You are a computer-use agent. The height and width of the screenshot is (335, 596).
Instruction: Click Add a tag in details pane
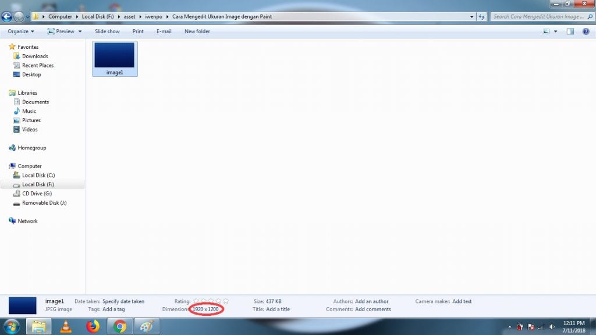point(113,309)
